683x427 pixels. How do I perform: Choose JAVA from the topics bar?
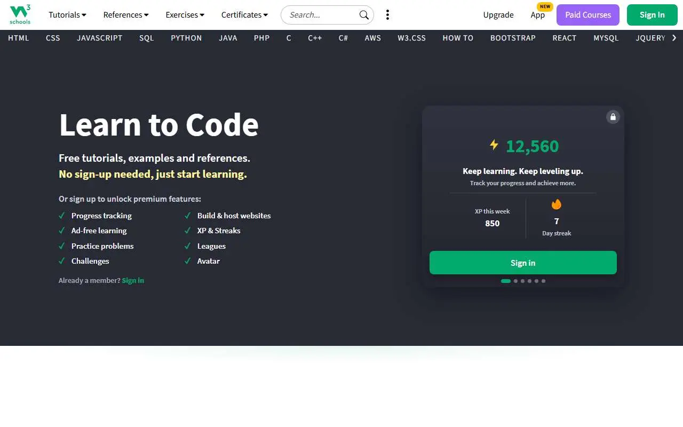[228, 38]
